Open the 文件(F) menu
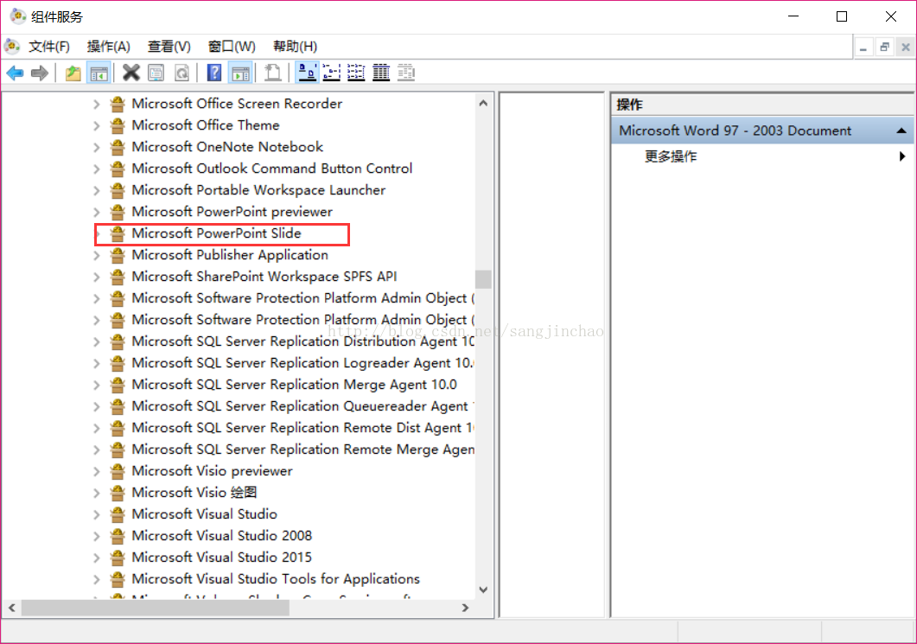Image resolution: width=917 pixels, height=644 pixels. [x=48, y=47]
